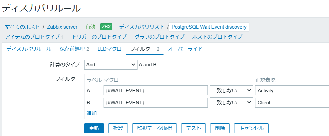
Task: Click the キャンセル button
Action: (251, 128)
